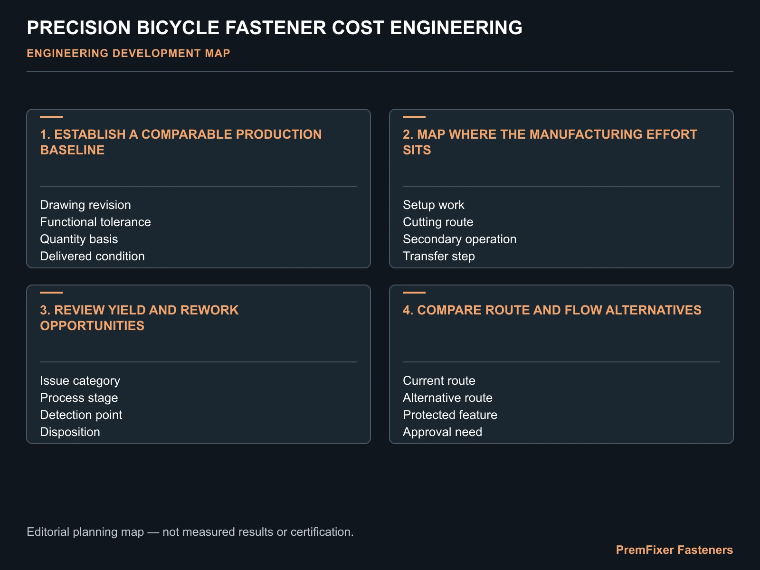Click the editorial planning map disclaimer text
The width and height of the screenshot is (760, 570).
pyautogui.click(x=190, y=532)
